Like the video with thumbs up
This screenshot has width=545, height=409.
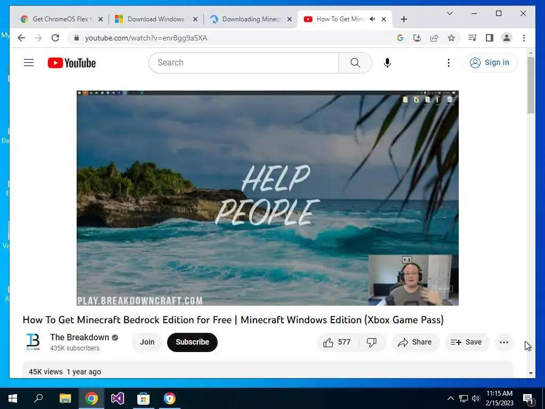(337, 342)
